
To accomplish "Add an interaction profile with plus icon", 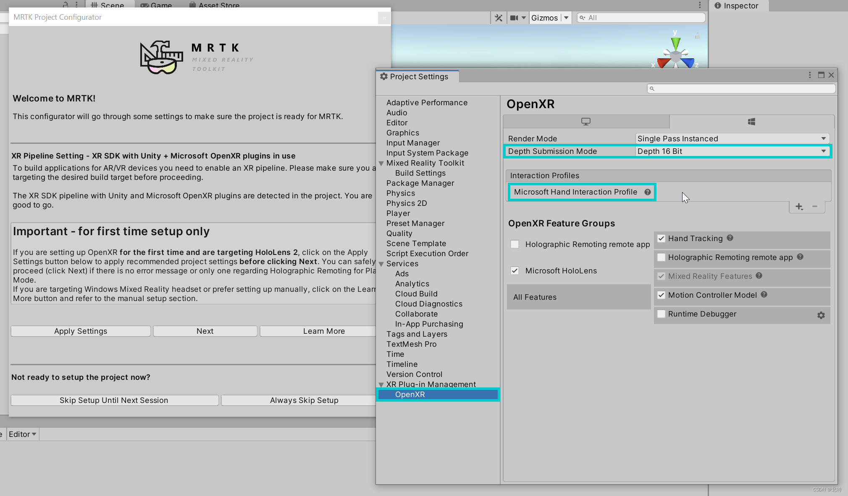I will (799, 207).
